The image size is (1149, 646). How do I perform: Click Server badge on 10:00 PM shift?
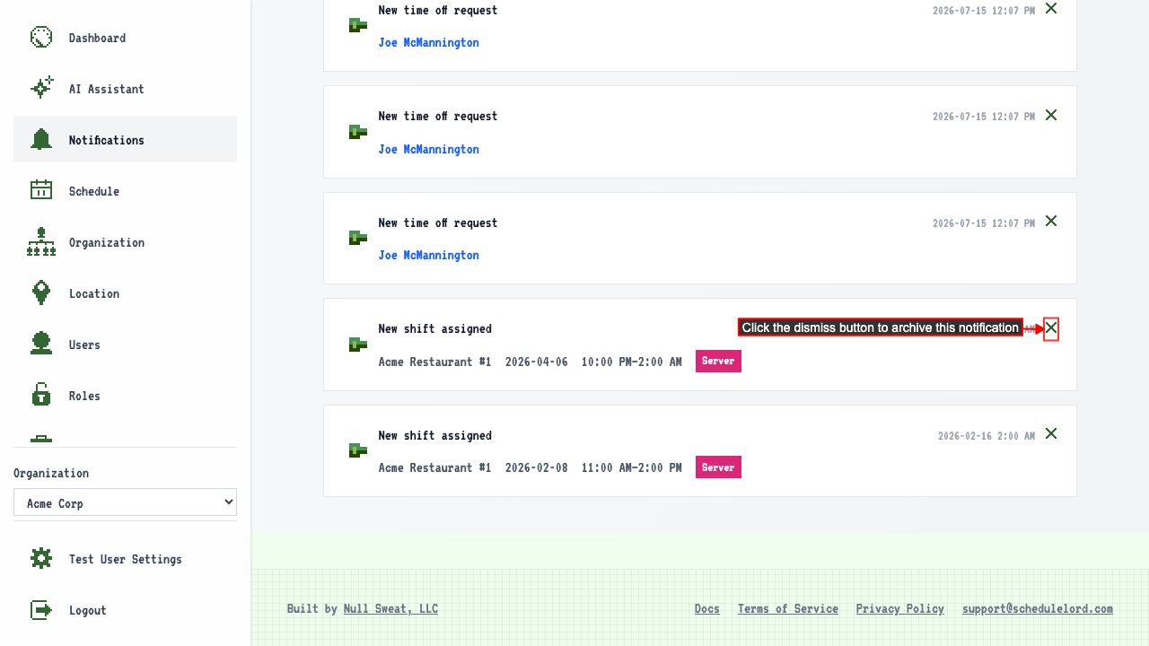718,361
